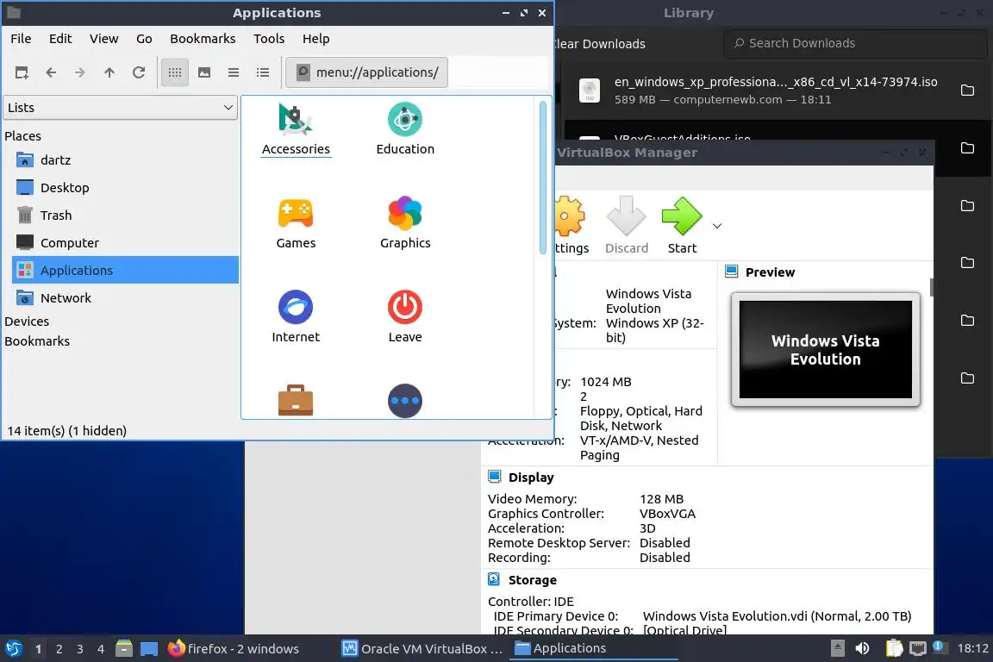Select Network in Places sidebar
Screen dimensions: 993x662
pyautogui.click(x=125, y=297)
